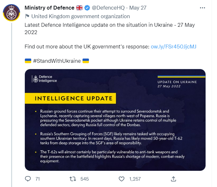This screenshot has width=217, height=187.
Task: Click the government organization flag icon
Action: pyautogui.click(x=27, y=16)
